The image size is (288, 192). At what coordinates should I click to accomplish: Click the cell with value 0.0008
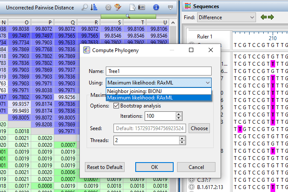(43, 186)
